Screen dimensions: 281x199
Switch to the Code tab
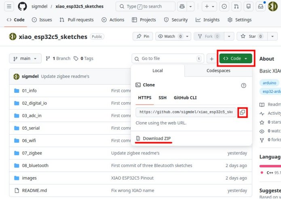(16, 20)
